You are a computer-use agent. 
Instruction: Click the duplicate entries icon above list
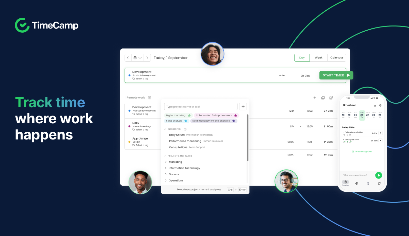(323, 97)
